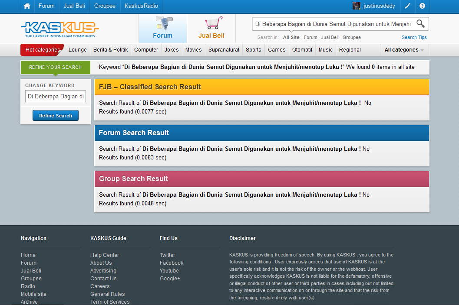
Task: Open the Contact Us link
Action: click(x=103, y=279)
